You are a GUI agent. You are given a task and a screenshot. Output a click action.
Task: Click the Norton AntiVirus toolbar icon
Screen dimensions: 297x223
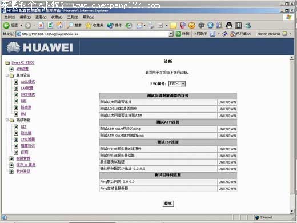pyautogui.click(x=284, y=34)
